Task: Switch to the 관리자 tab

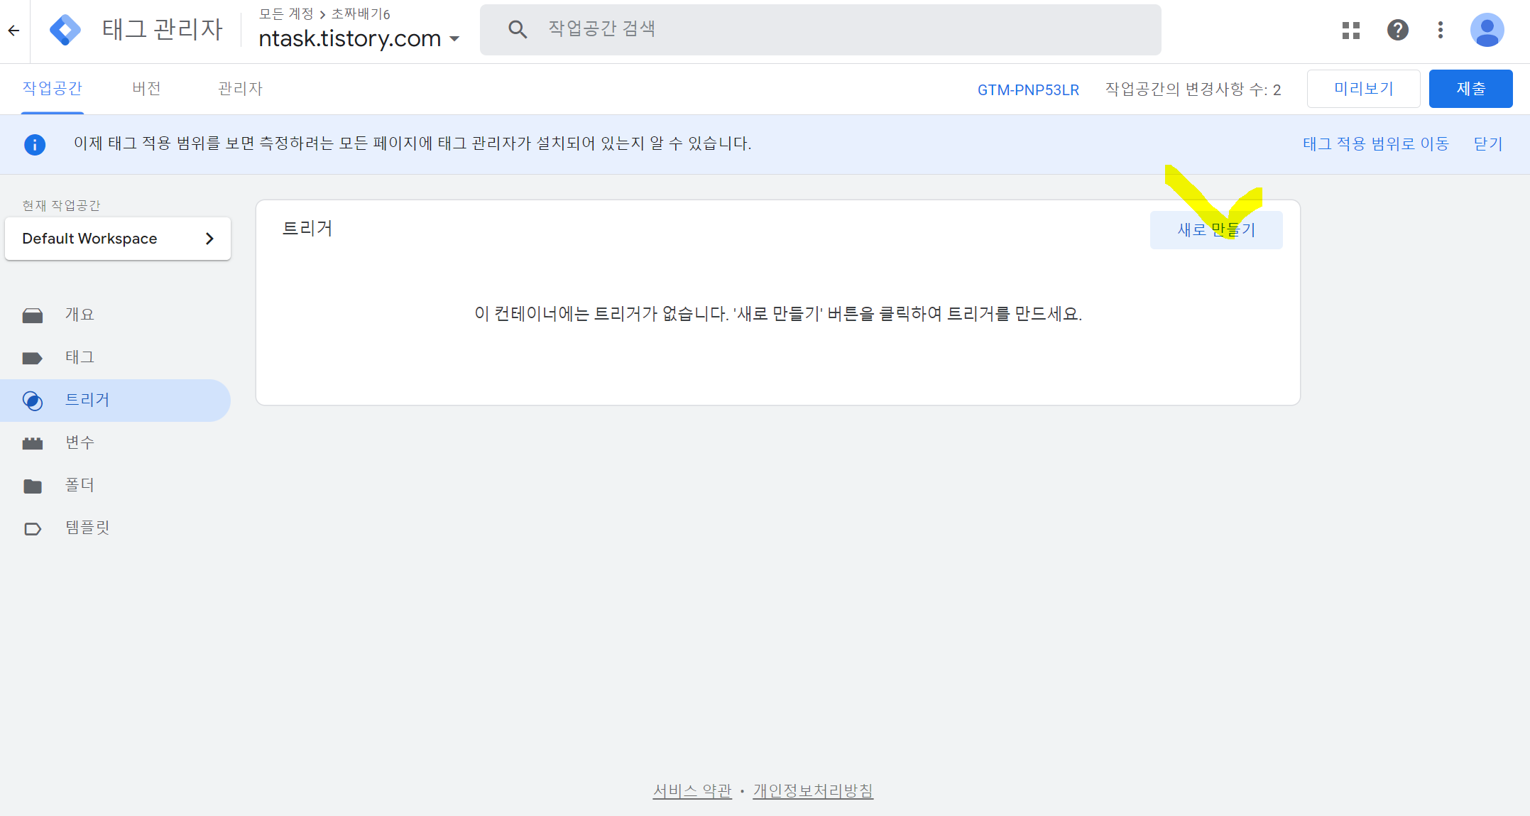Action: point(240,89)
